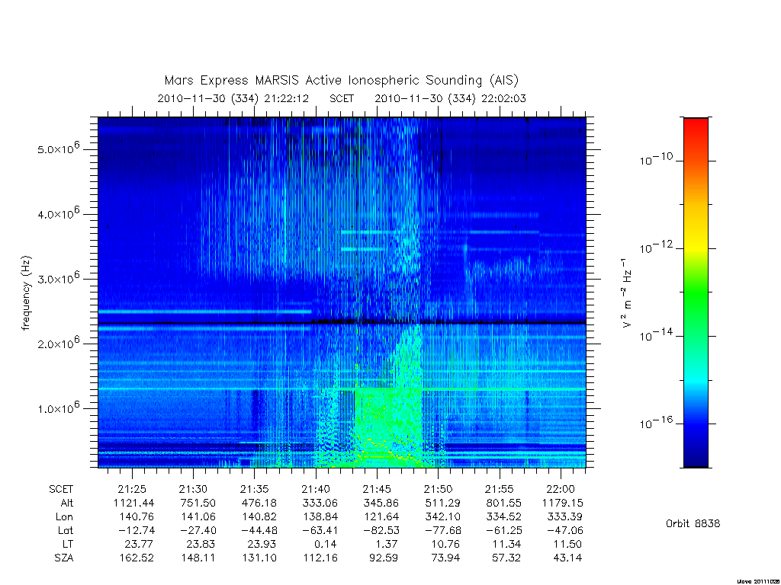Click the longitude value 121.64

pyautogui.click(x=381, y=517)
